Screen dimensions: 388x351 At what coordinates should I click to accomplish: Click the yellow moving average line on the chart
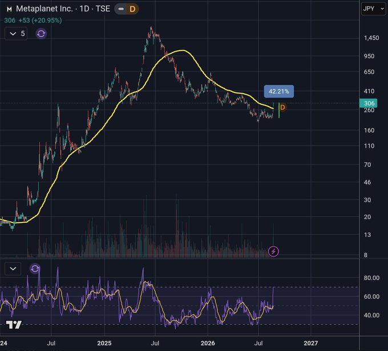pyautogui.click(x=183, y=50)
